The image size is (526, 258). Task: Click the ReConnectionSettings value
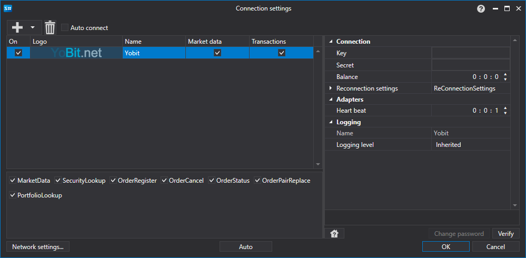point(464,88)
